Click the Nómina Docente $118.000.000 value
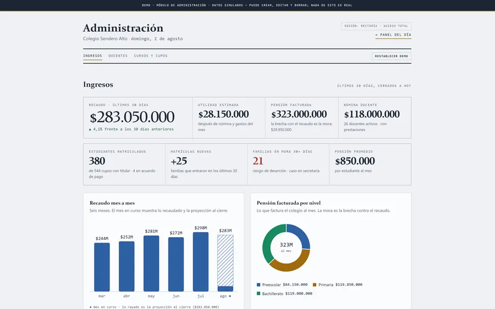495x309 pixels. tap(372, 114)
